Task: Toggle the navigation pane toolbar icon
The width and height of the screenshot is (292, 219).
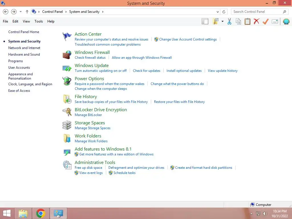Action: pos(205,21)
